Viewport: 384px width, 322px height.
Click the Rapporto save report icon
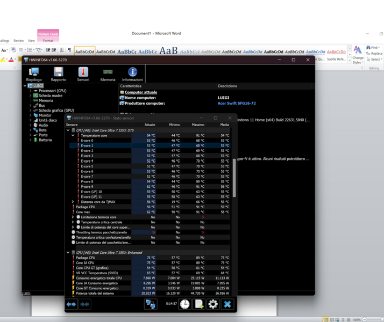click(58, 74)
